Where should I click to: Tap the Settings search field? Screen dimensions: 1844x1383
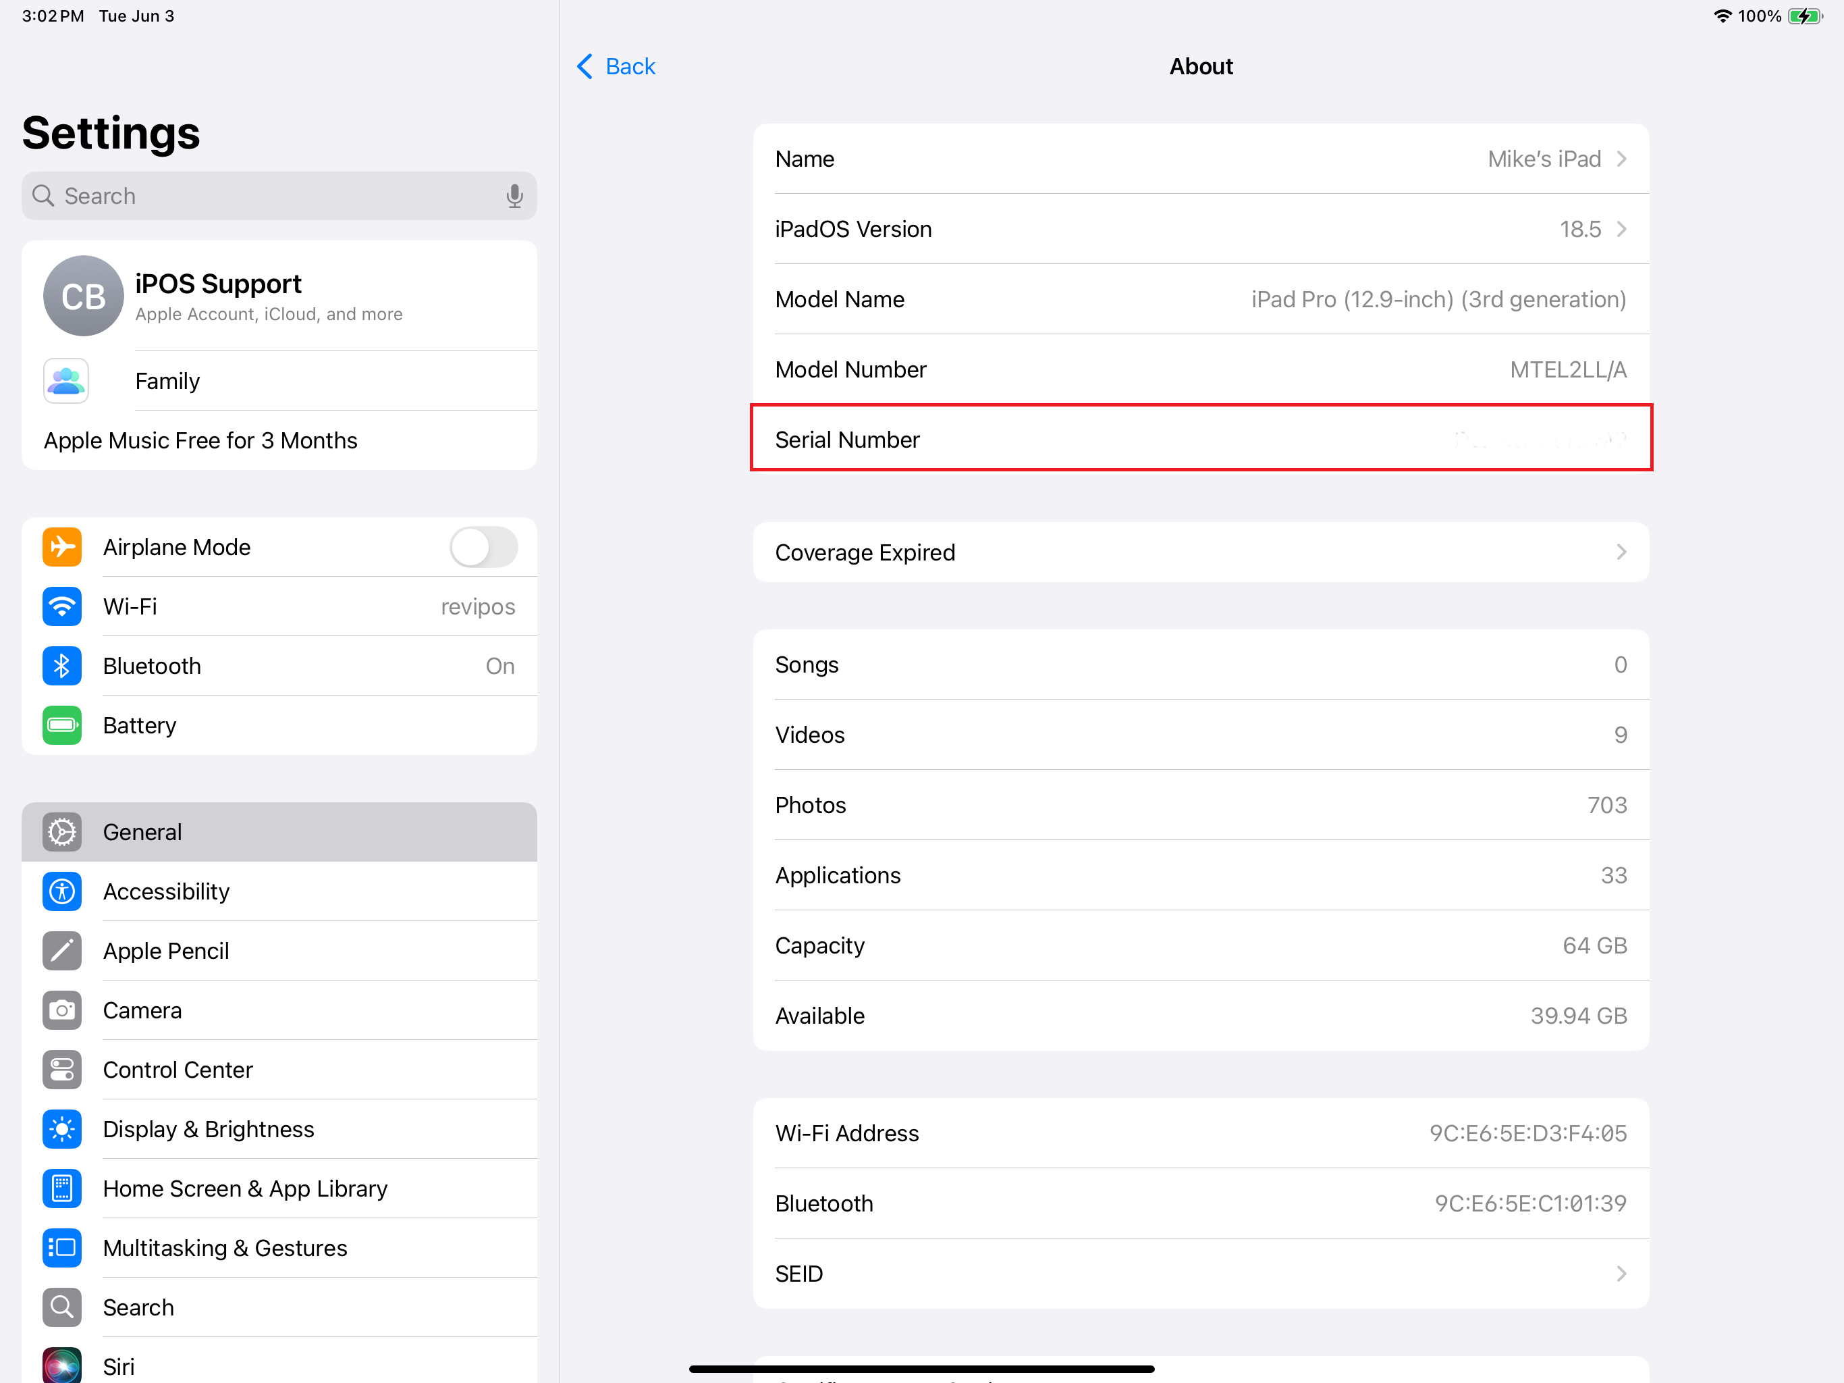click(x=279, y=196)
